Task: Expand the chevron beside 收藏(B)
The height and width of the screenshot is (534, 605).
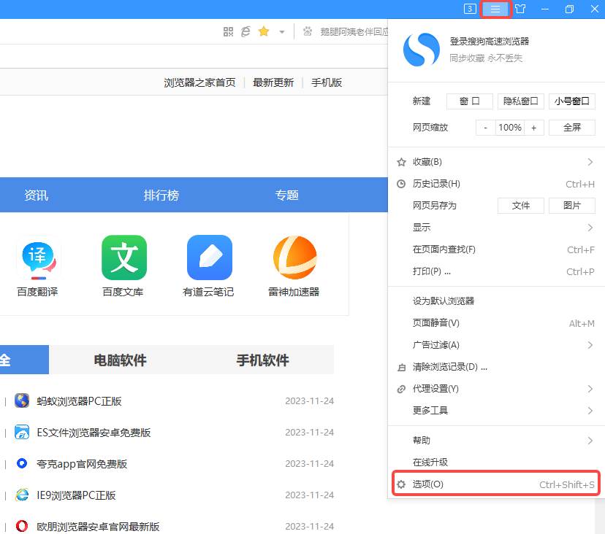Action: click(x=590, y=162)
